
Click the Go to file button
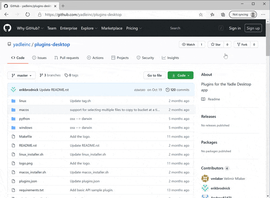point(155,75)
